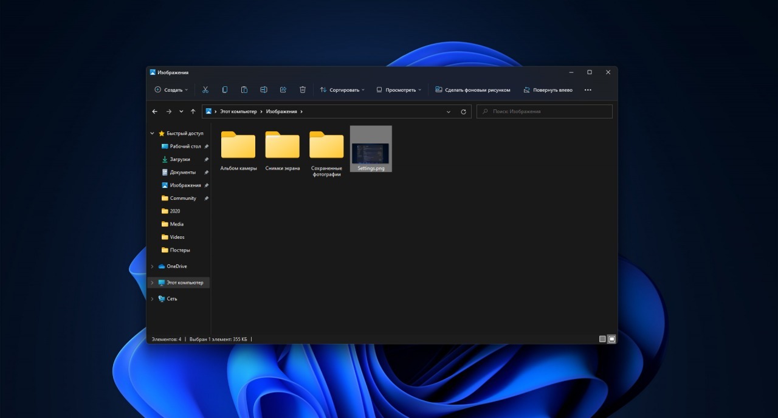The width and height of the screenshot is (778, 418).
Task: Open the three-dots more options menu
Action: (x=588, y=90)
